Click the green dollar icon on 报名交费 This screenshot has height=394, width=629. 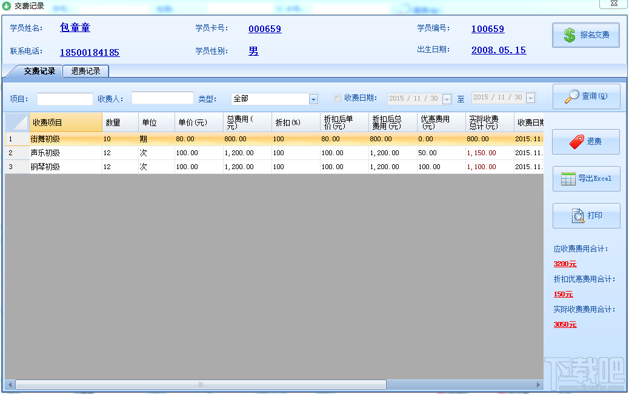569,35
